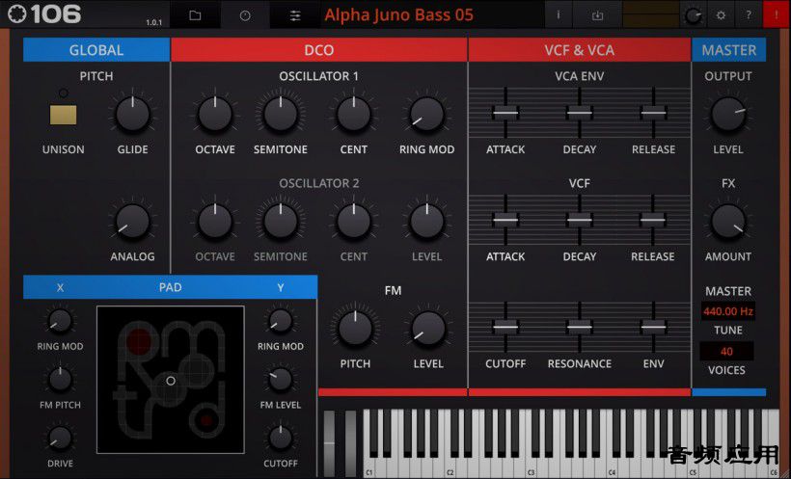
Task: Click the Resonance slider
Action: click(579, 327)
